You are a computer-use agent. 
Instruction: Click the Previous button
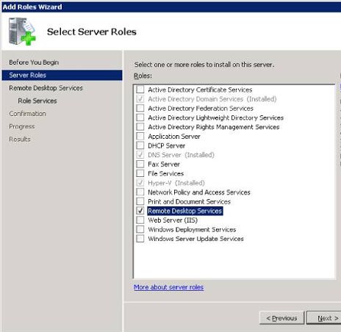281,318
